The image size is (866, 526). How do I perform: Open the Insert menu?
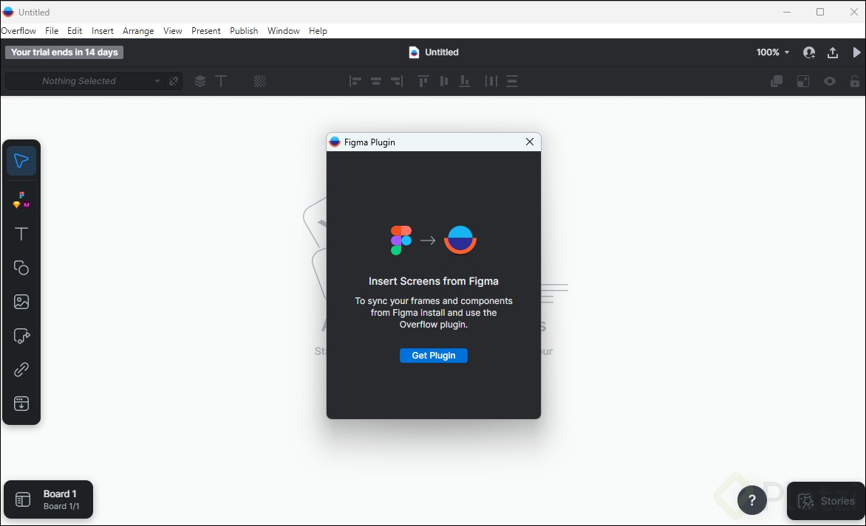coord(102,31)
